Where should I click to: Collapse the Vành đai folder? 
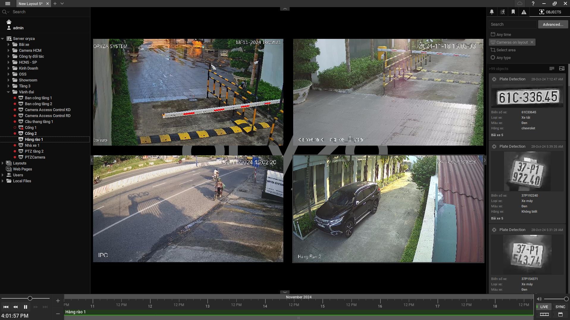9,92
